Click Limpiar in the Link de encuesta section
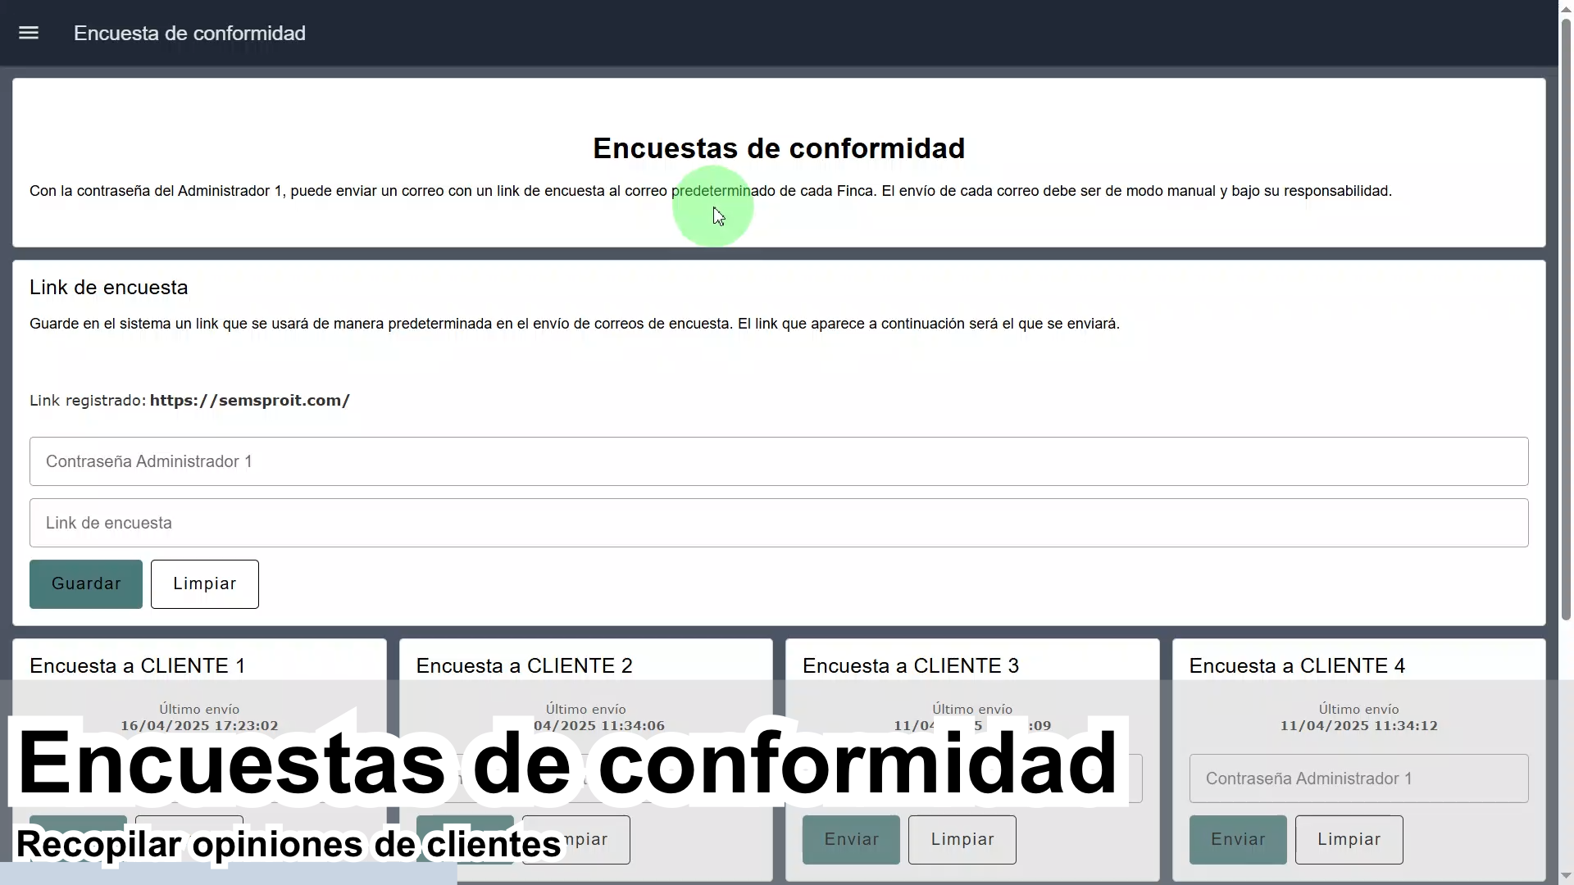Image resolution: width=1574 pixels, height=885 pixels. click(204, 584)
